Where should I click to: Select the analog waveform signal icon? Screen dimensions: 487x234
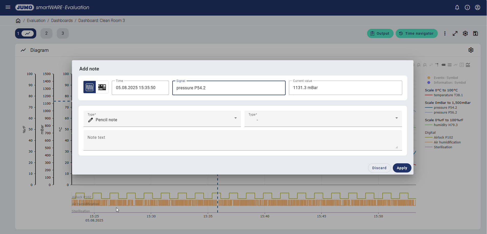[x=90, y=87]
